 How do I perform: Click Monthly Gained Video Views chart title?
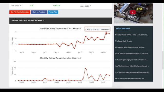coord(60,29)
